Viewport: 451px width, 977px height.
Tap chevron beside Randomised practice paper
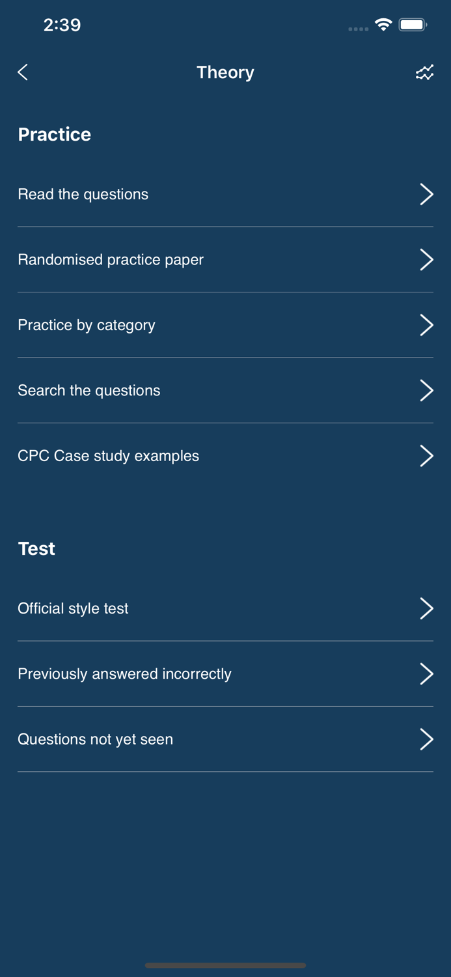coord(426,260)
